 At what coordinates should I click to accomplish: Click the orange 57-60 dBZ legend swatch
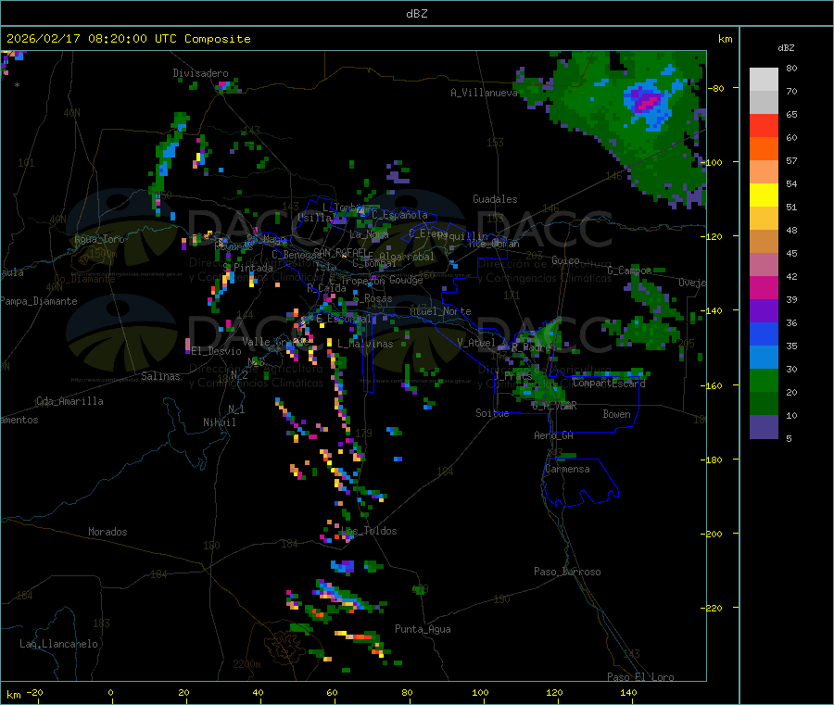click(764, 149)
